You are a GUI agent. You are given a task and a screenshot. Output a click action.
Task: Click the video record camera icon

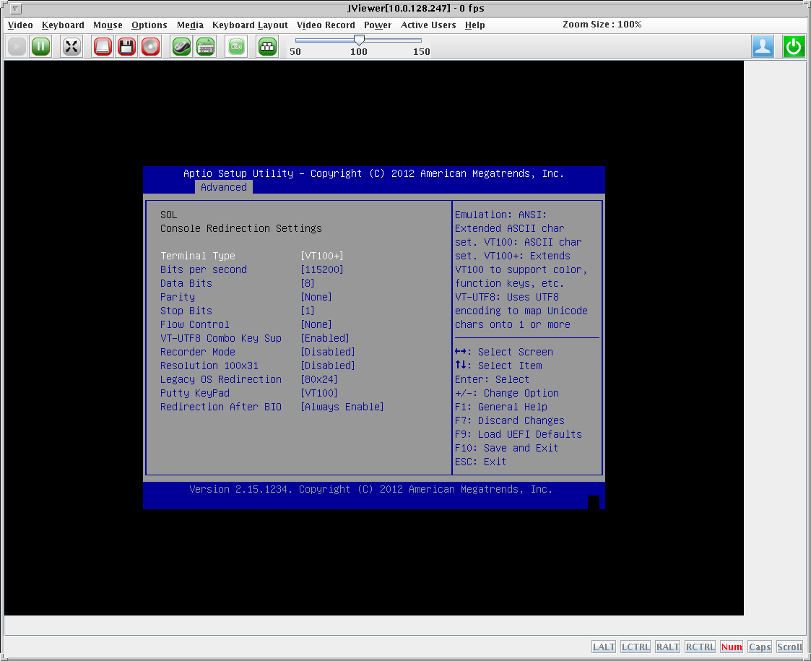click(x=236, y=47)
